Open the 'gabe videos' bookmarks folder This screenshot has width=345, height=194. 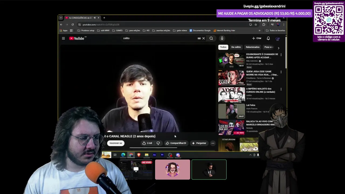(x=180, y=30)
